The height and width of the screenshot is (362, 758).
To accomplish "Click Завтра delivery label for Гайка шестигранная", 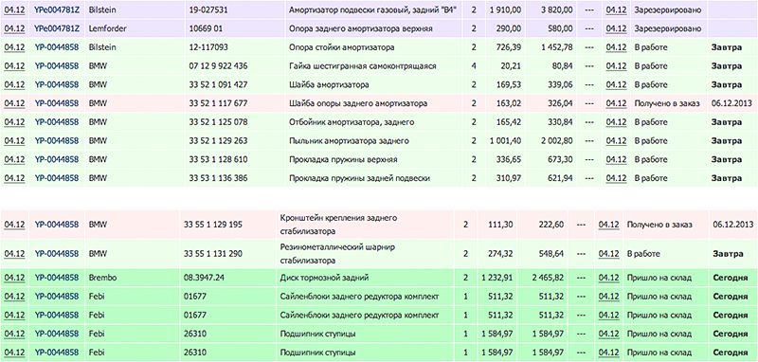I will (x=727, y=65).
